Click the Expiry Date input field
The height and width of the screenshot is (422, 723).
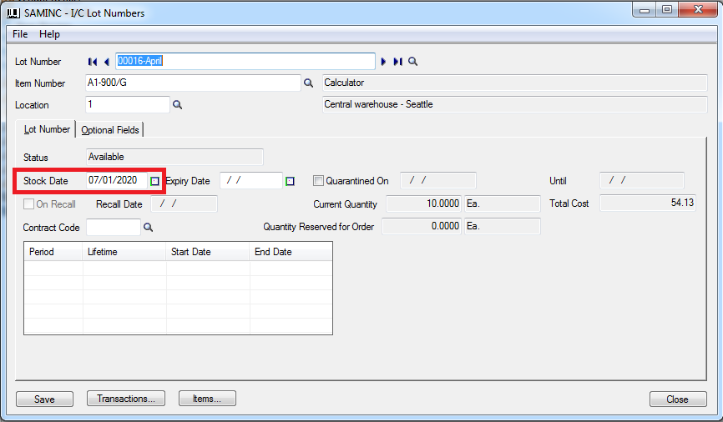[x=251, y=181]
